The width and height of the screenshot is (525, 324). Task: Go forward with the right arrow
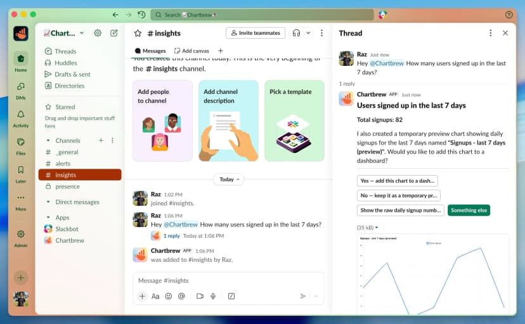(129, 15)
